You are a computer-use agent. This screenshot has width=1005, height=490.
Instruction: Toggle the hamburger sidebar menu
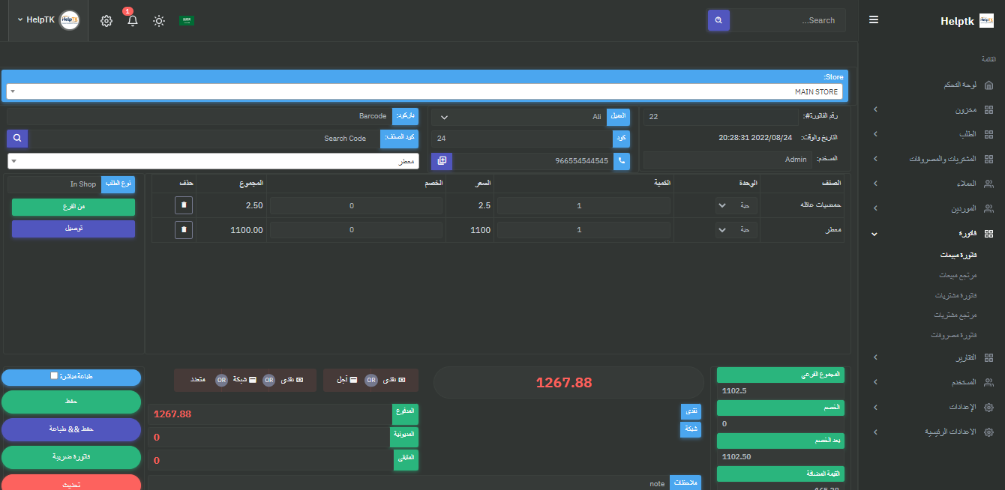click(x=874, y=20)
